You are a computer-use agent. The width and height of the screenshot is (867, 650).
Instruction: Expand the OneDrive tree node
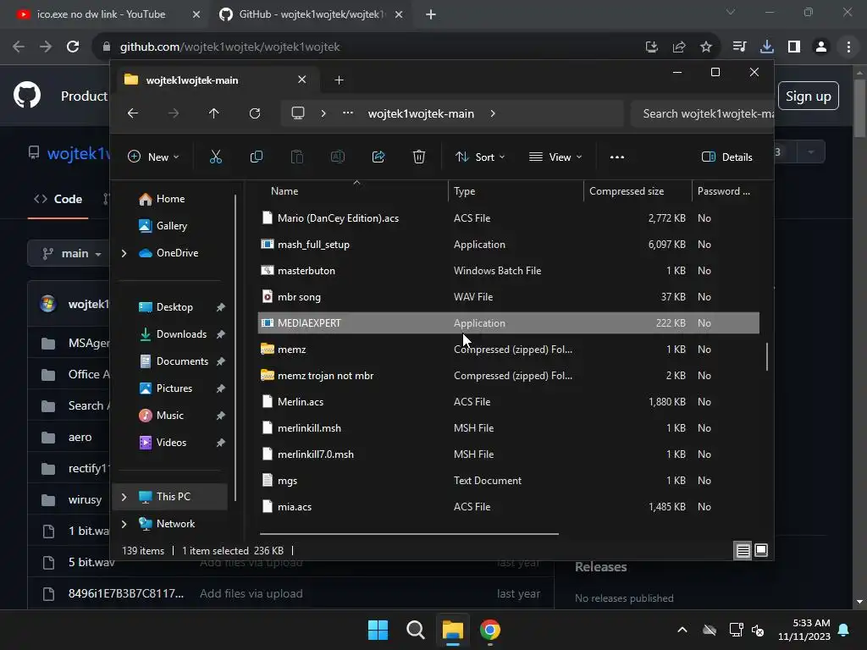click(x=124, y=253)
